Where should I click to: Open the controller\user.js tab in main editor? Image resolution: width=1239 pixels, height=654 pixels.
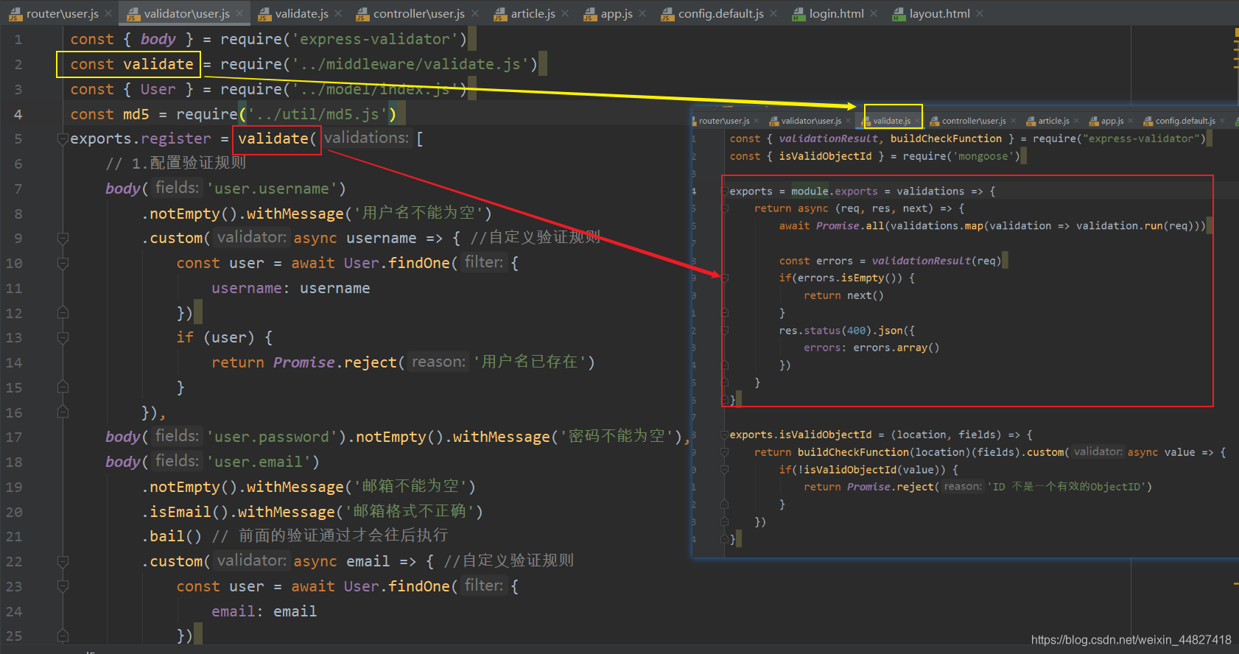click(418, 13)
